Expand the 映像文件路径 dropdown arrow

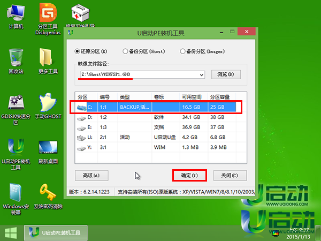[202, 75]
